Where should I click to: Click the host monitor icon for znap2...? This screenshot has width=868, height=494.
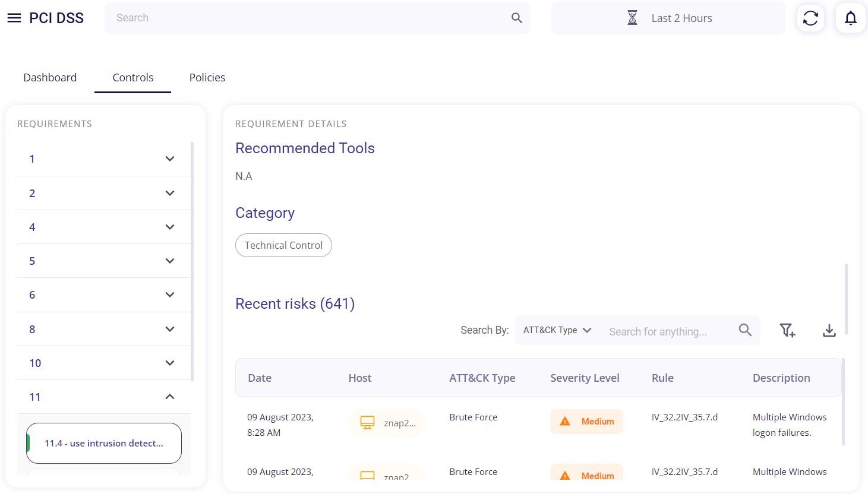tap(368, 423)
